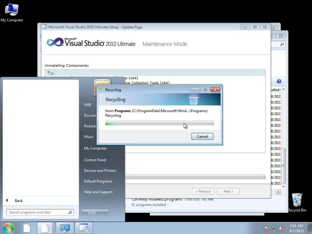The height and width of the screenshot is (234, 312).
Task: Open My Computer from the Start menu
Action: (95, 148)
